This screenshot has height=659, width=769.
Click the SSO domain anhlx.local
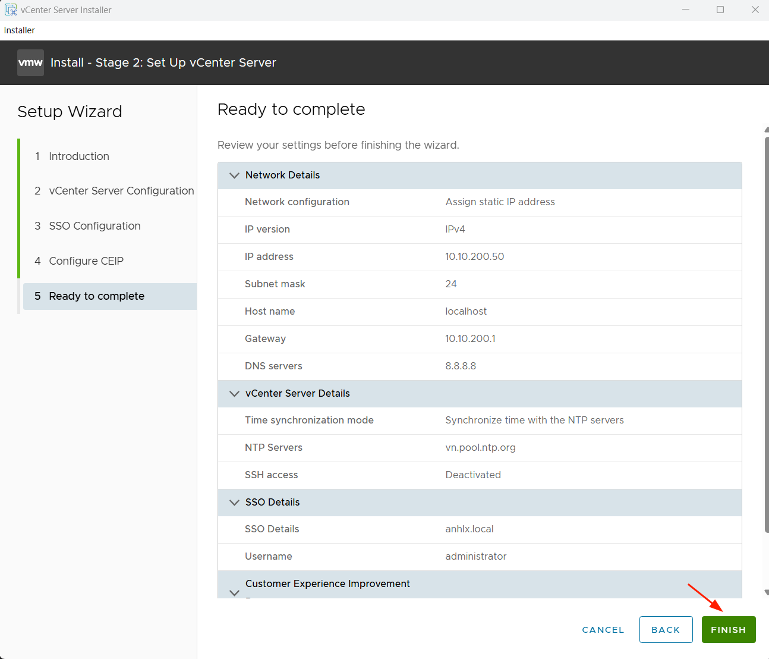pyautogui.click(x=469, y=529)
